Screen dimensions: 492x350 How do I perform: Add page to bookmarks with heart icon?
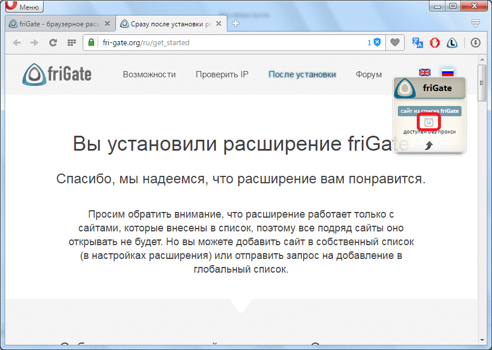click(x=395, y=42)
